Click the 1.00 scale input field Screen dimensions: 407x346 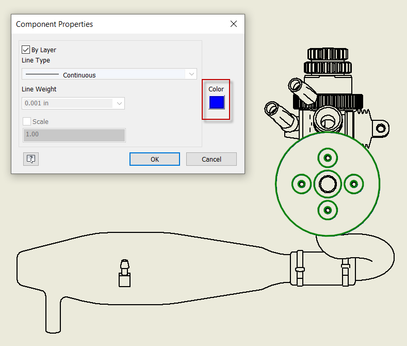tap(74, 135)
